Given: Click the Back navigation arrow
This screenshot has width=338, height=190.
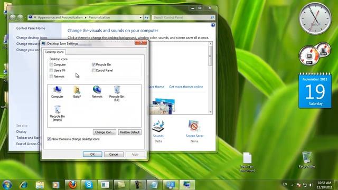Looking at the screenshot, I should tap(13, 17).
